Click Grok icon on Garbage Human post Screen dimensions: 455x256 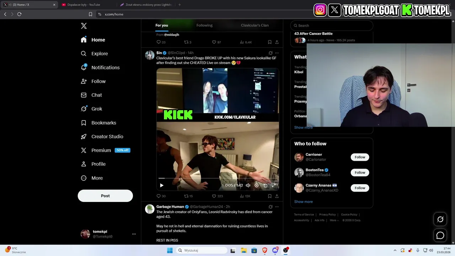(x=271, y=207)
